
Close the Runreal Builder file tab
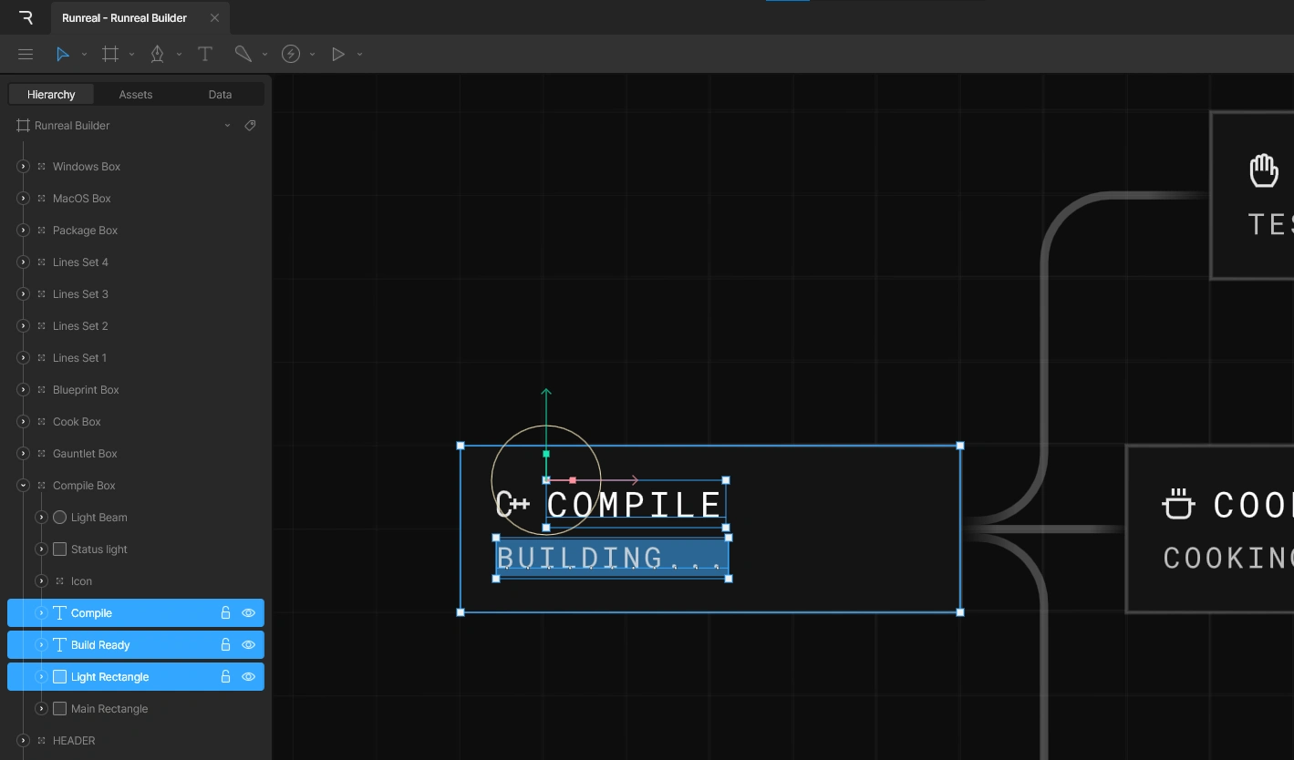214,18
